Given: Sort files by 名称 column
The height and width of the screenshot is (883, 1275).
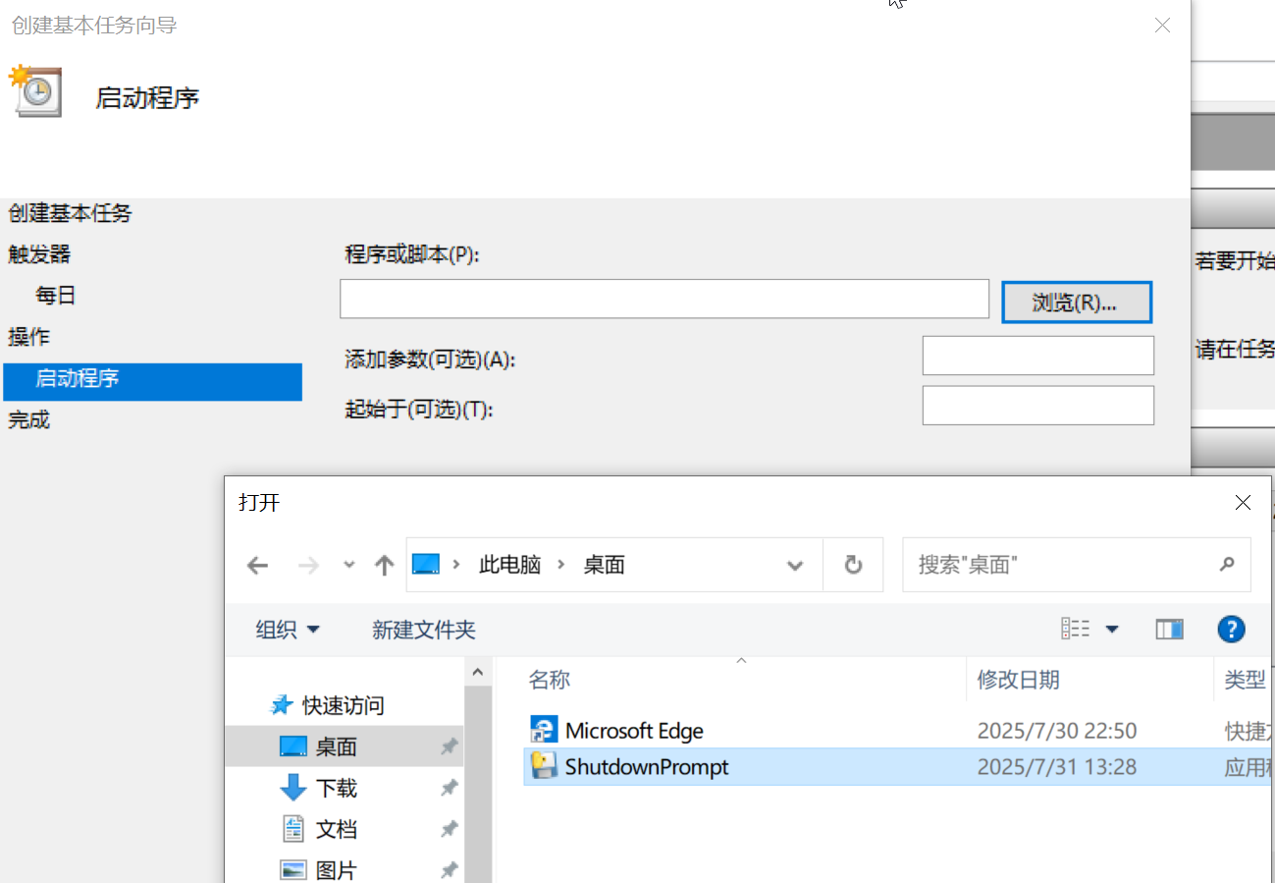Looking at the screenshot, I should coord(550,680).
